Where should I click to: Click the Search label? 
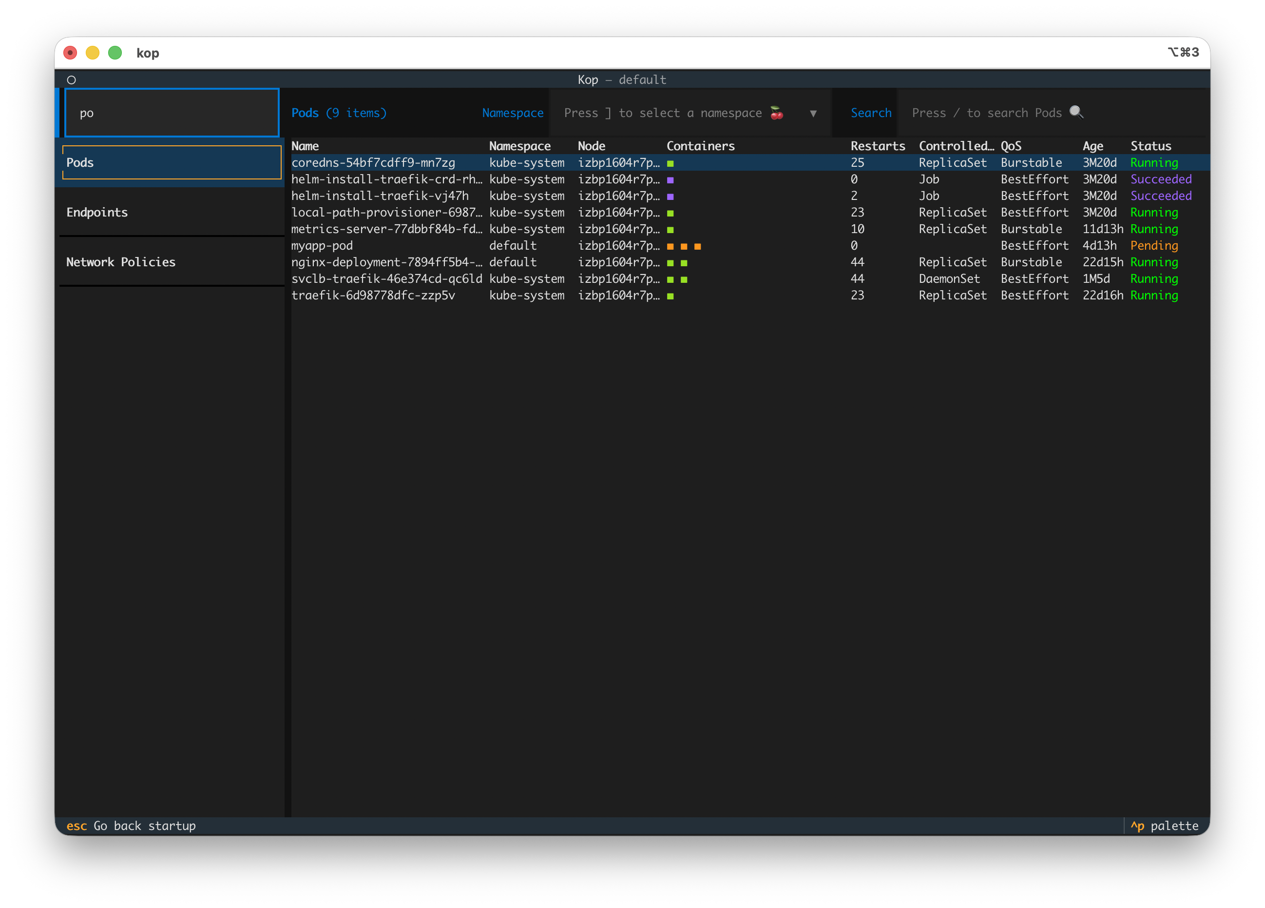[x=871, y=113]
